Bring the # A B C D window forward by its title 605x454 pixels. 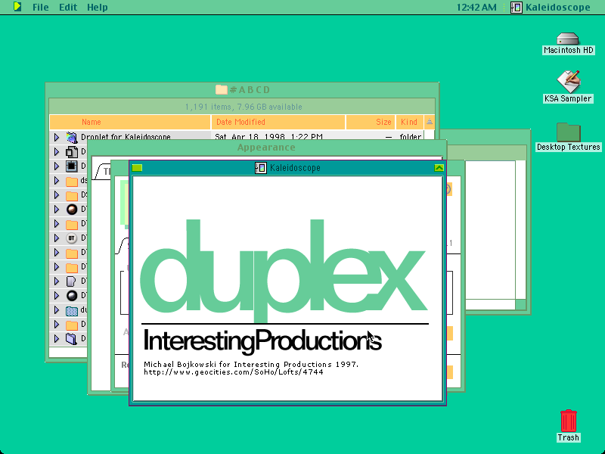[250, 89]
